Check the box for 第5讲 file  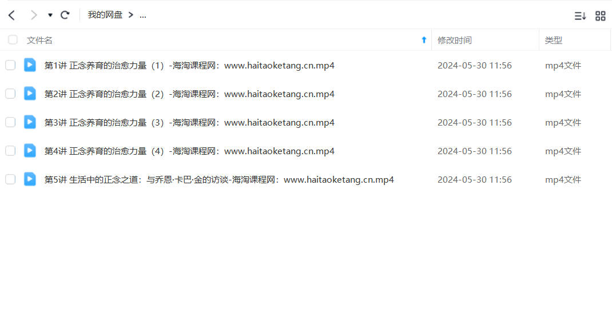click(x=10, y=179)
